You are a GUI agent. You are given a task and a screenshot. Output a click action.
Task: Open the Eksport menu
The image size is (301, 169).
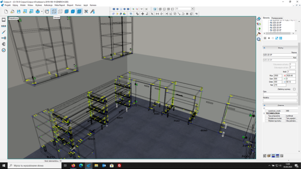pyautogui.click(x=70, y=5)
